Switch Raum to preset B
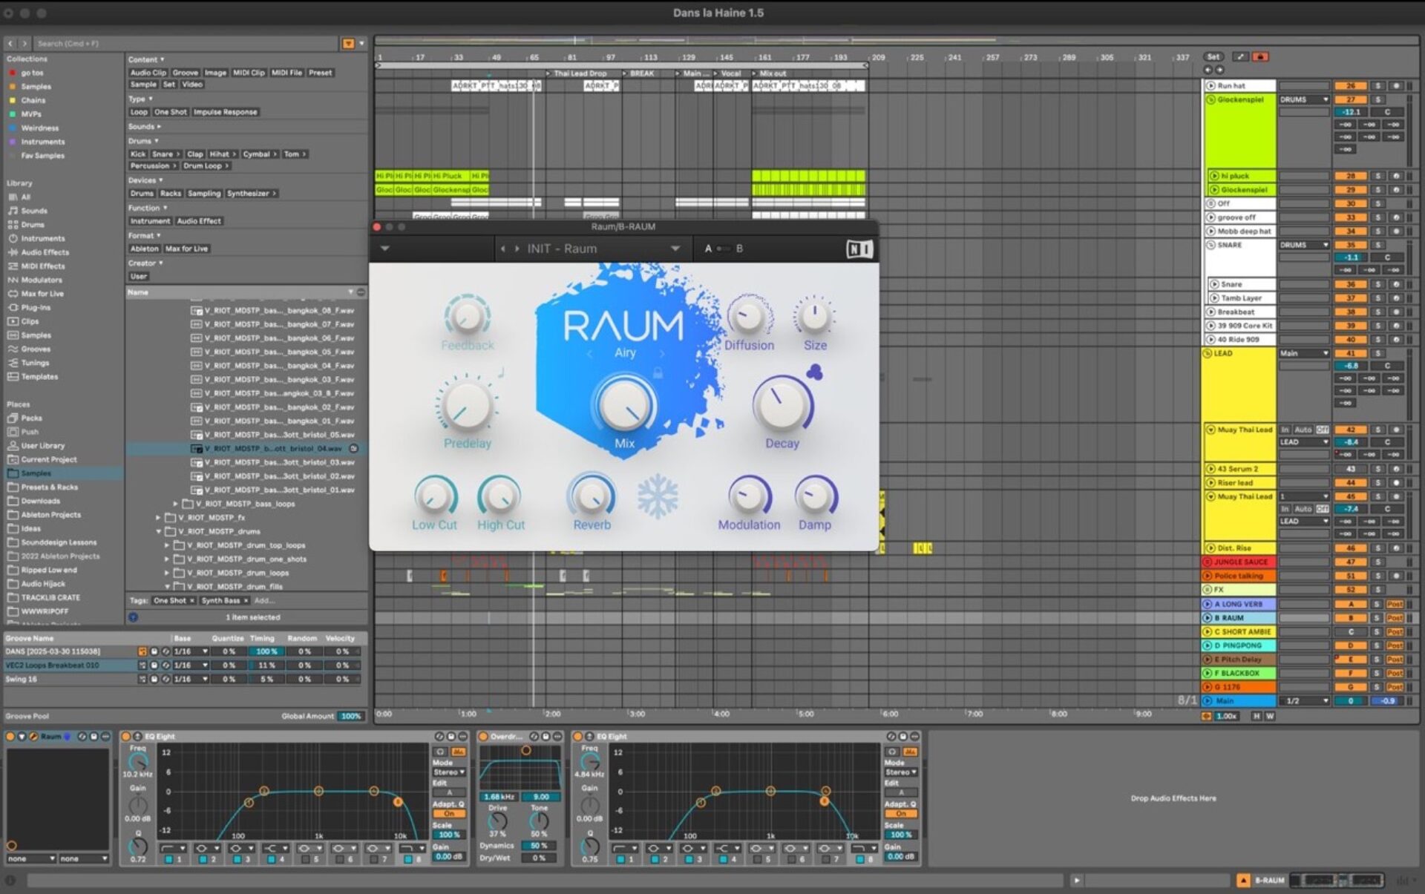 pyautogui.click(x=739, y=249)
